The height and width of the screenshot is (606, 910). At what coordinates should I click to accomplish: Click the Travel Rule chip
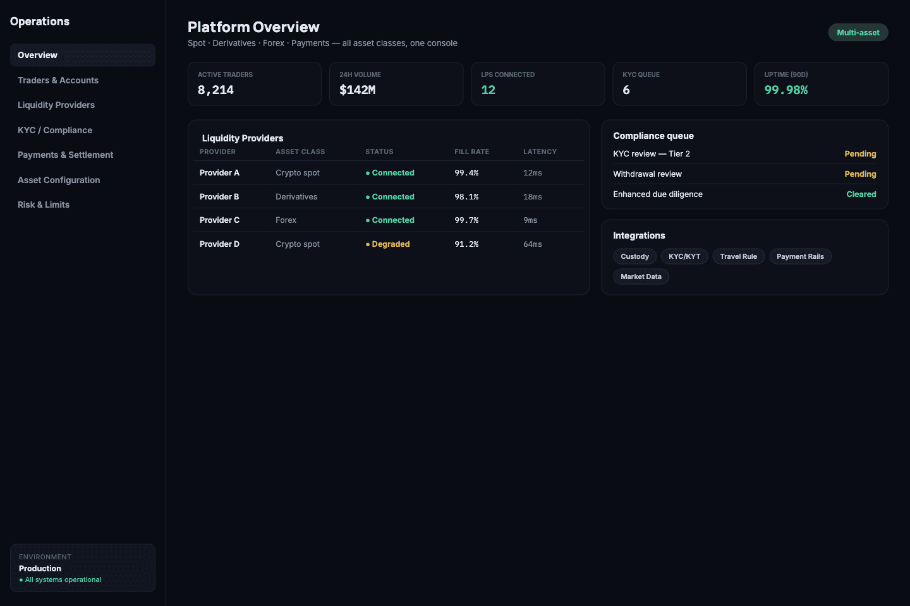pyautogui.click(x=738, y=256)
